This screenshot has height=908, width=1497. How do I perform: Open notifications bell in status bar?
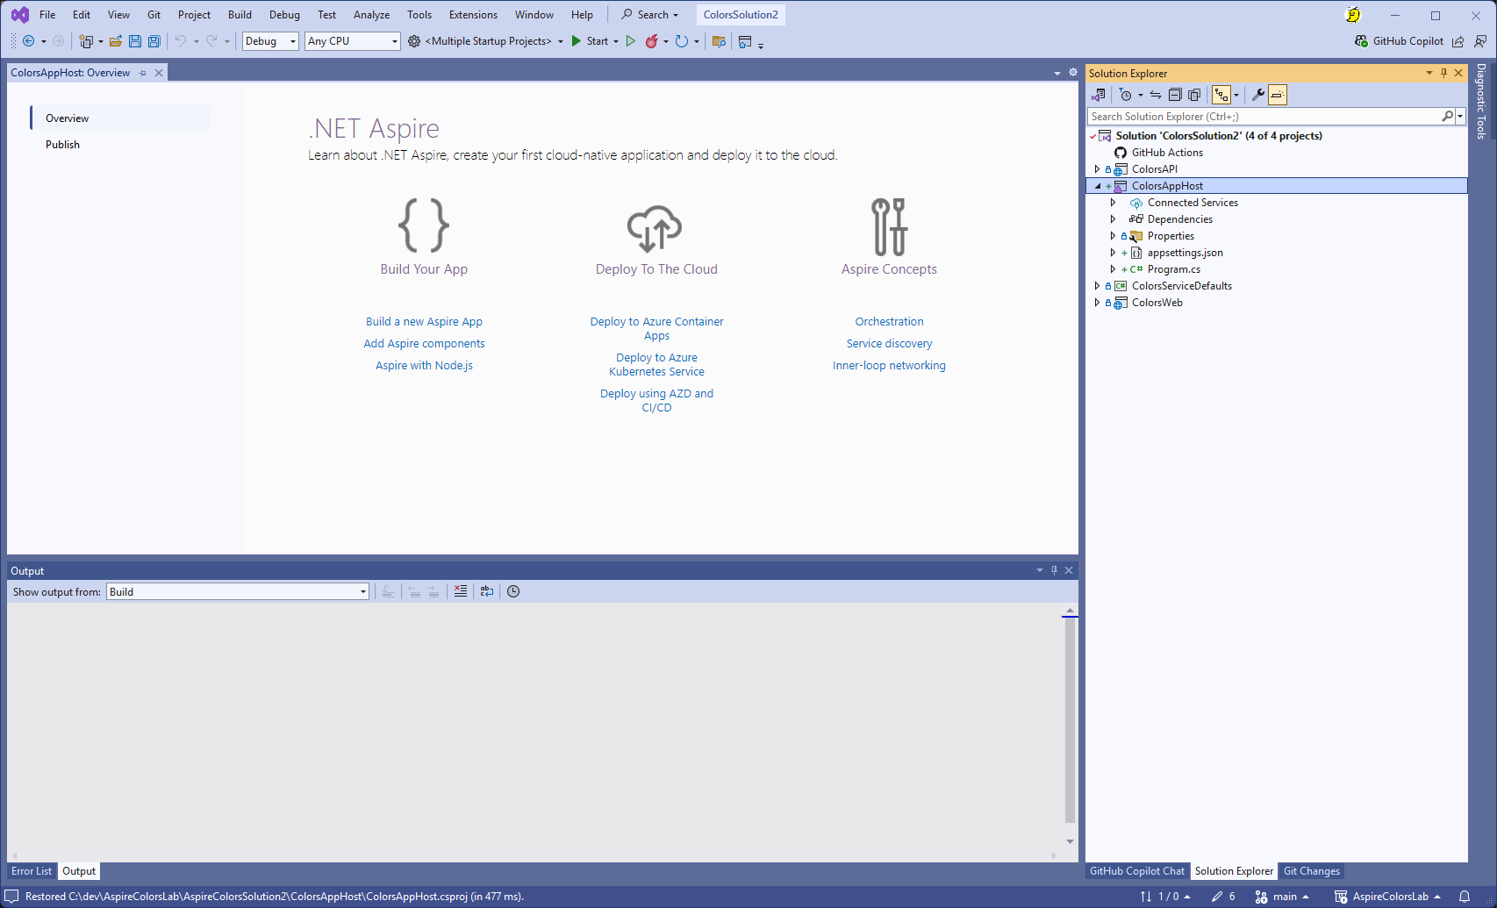click(x=1465, y=897)
